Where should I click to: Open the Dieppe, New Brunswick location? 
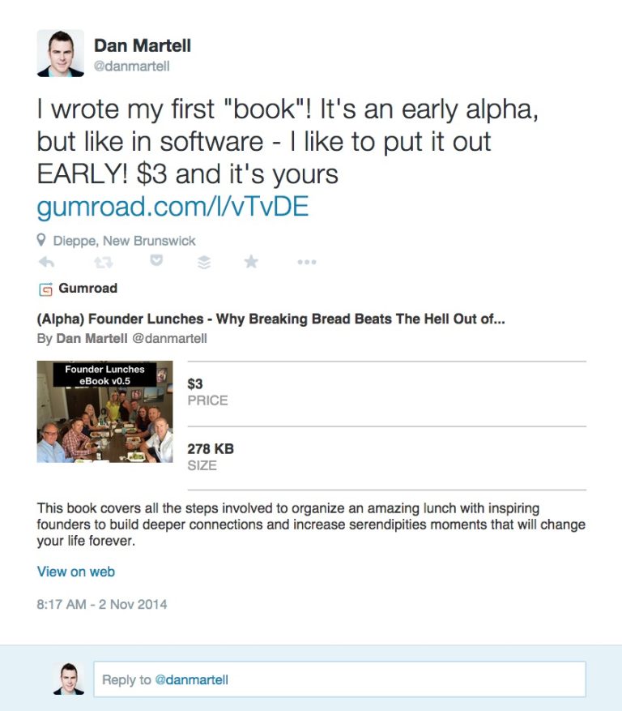tap(124, 241)
